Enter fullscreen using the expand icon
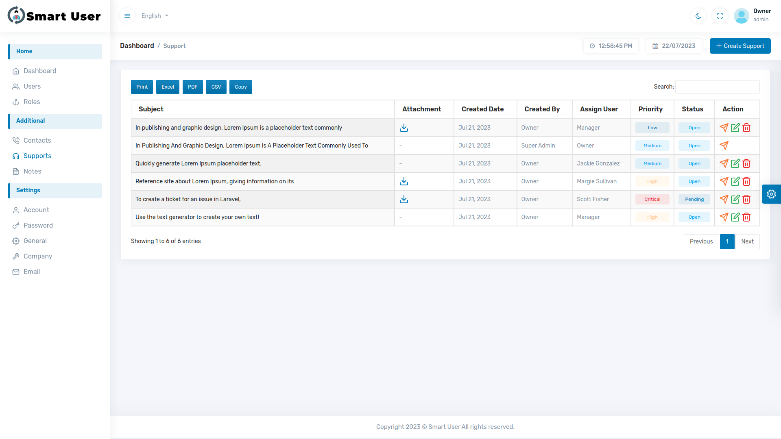 pos(720,16)
